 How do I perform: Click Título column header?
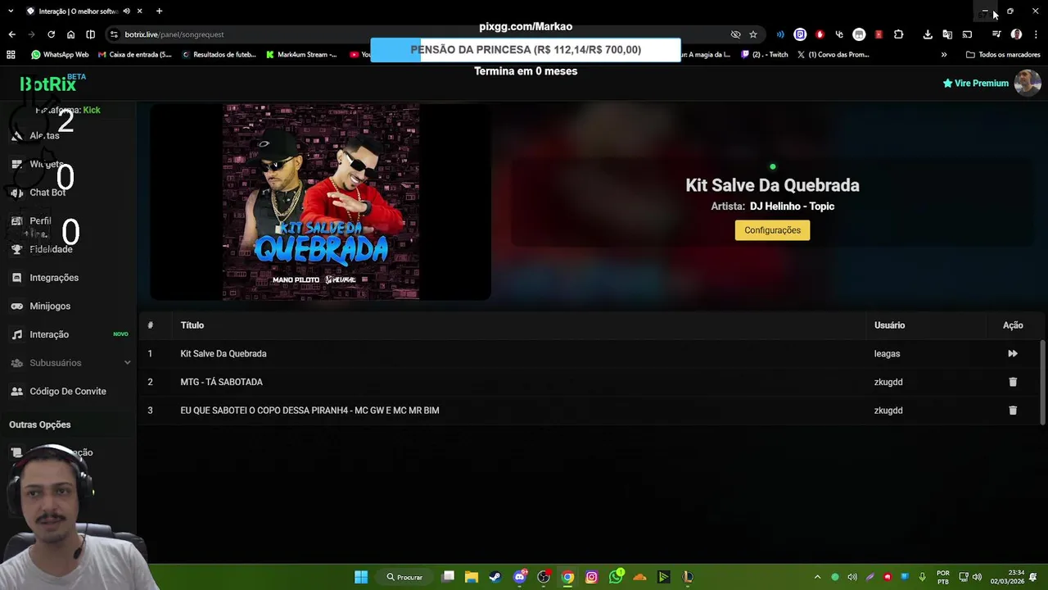[x=192, y=325]
